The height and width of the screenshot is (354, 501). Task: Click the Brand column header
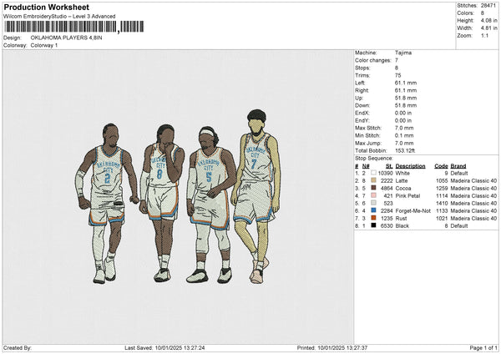(x=458, y=166)
